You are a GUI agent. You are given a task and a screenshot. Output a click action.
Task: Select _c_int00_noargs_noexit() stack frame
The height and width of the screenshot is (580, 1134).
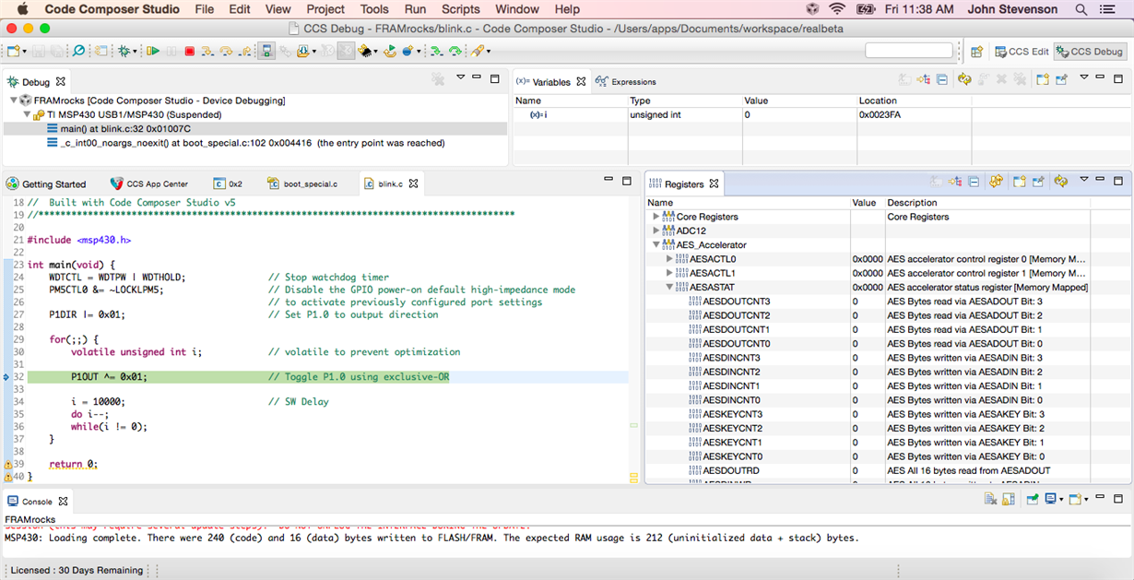[x=255, y=143]
